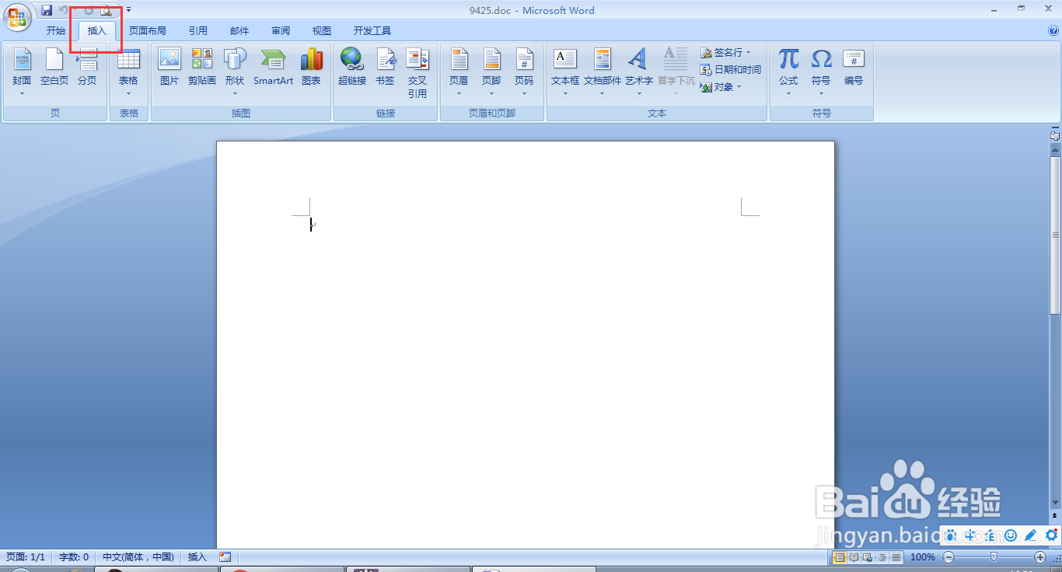This screenshot has height=572, width=1062.
Task: Open the 页面布局 tab
Action: 148,31
